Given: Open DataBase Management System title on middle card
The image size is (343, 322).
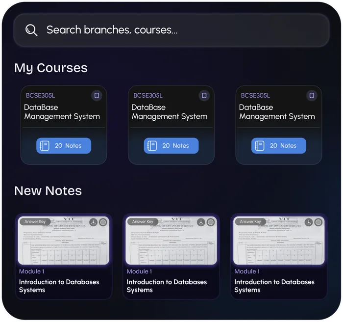Looking at the screenshot, I should 170,112.
